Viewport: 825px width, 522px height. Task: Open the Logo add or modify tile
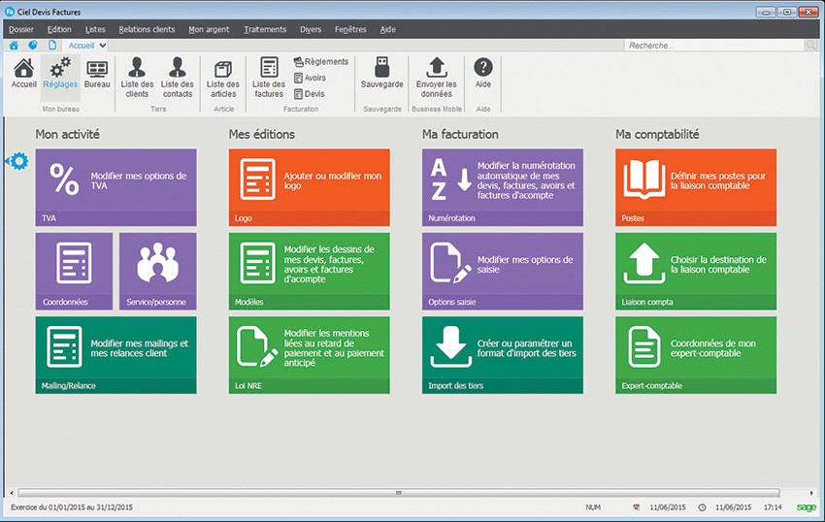click(310, 187)
